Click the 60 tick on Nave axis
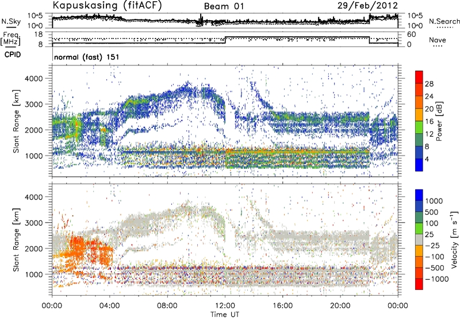The width and height of the screenshot is (460, 318). click(x=412, y=34)
